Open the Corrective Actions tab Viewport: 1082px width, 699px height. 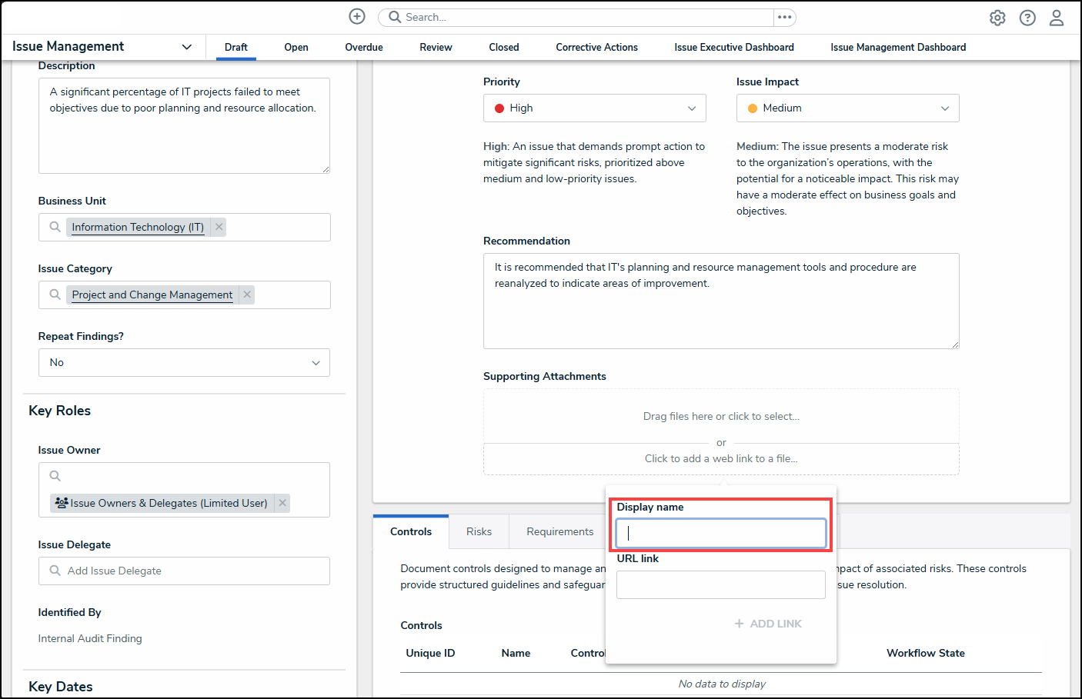click(x=596, y=48)
